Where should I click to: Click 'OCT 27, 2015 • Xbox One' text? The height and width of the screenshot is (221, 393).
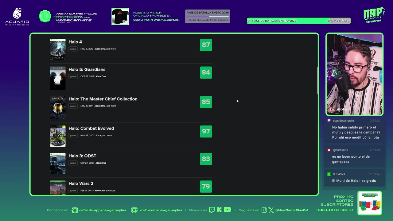(x=93, y=76)
